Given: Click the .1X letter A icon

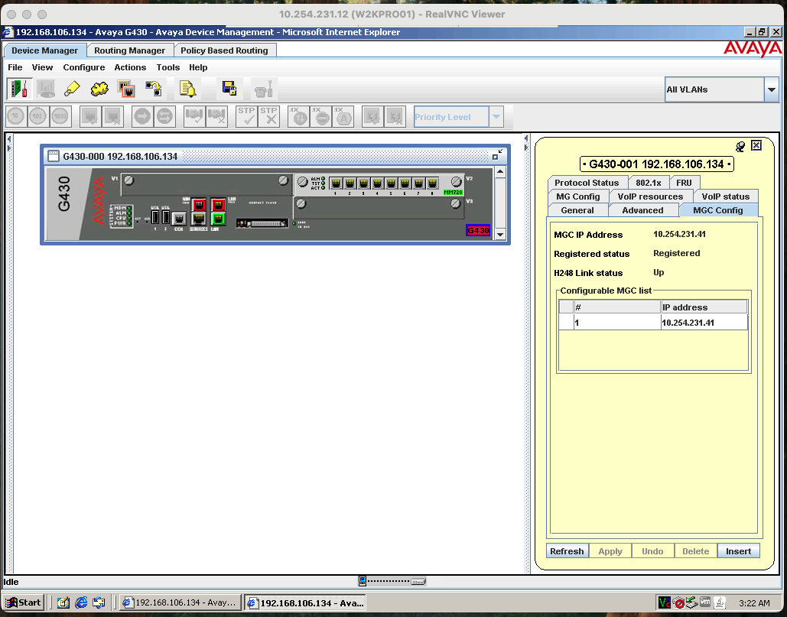Looking at the screenshot, I should point(343,116).
